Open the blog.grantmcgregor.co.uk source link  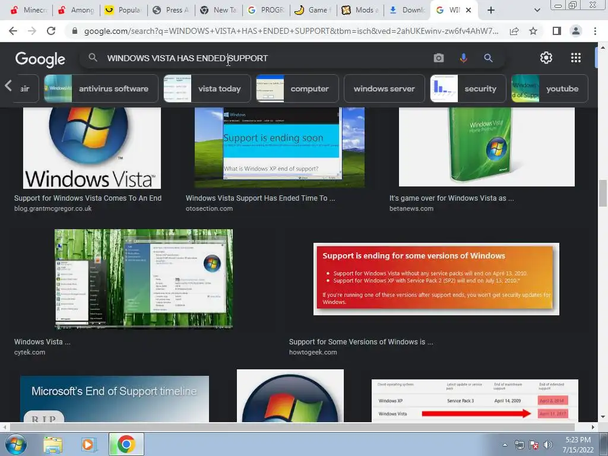(x=53, y=208)
